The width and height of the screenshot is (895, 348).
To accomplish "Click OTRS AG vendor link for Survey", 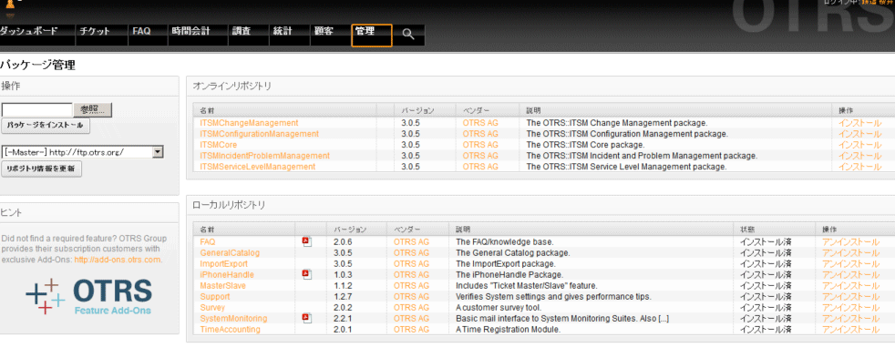I will [x=412, y=308].
